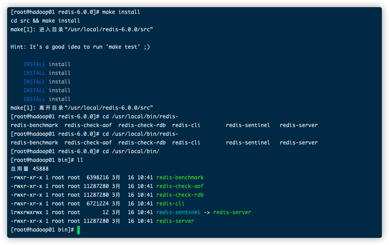Click redis-server filename in last listing row

coord(175,221)
